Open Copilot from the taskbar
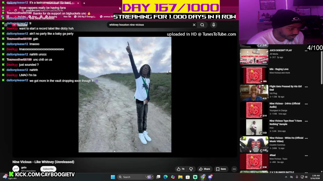The height and width of the screenshot is (181, 323). coord(173,177)
